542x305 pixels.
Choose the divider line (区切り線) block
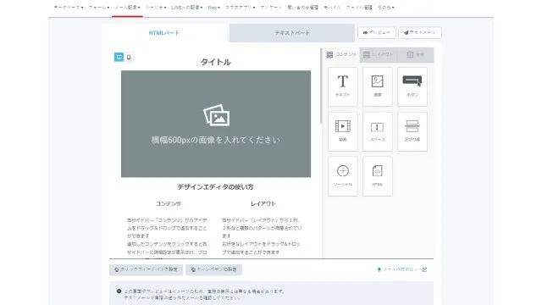click(412, 131)
